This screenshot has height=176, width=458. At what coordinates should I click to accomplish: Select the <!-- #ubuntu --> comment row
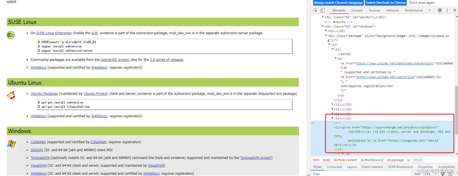[x=338, y=22]
